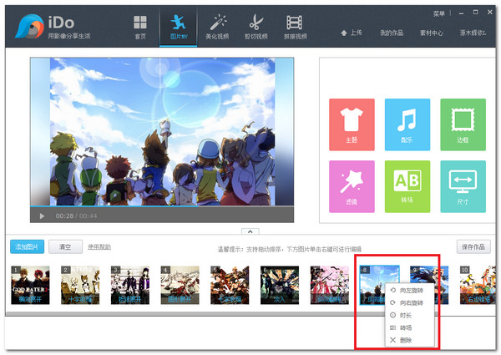This screenshot has height=355, width=501.
Task: Play the preview video
Action: click(42, 216)
